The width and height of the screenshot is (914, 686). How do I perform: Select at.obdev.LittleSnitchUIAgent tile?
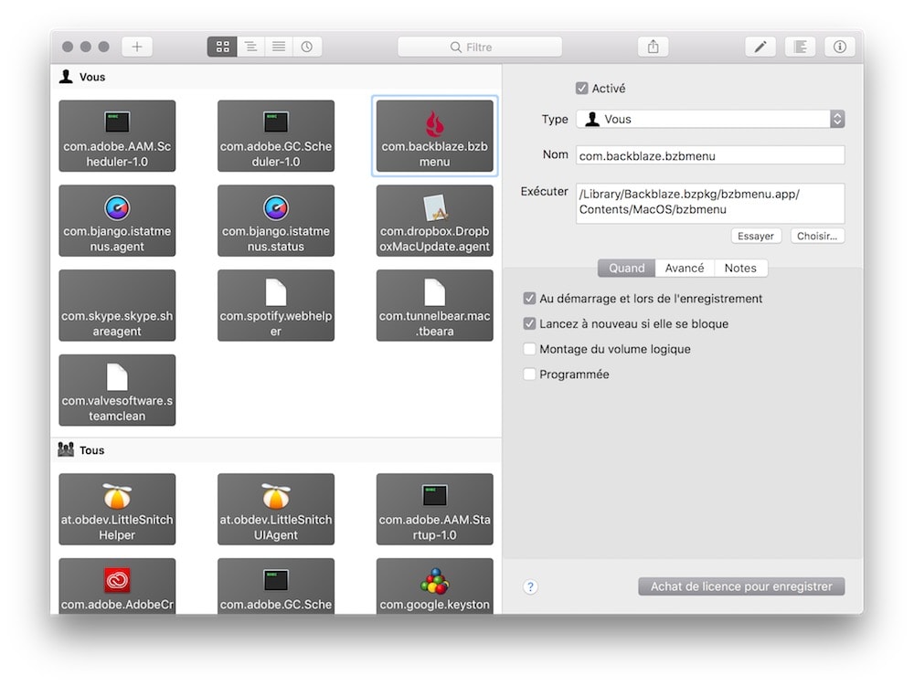276,509
